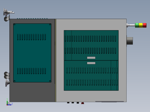
Task: Select the dark gray cabinet body face
Action: pyautogui.click(x=32, y=92)
